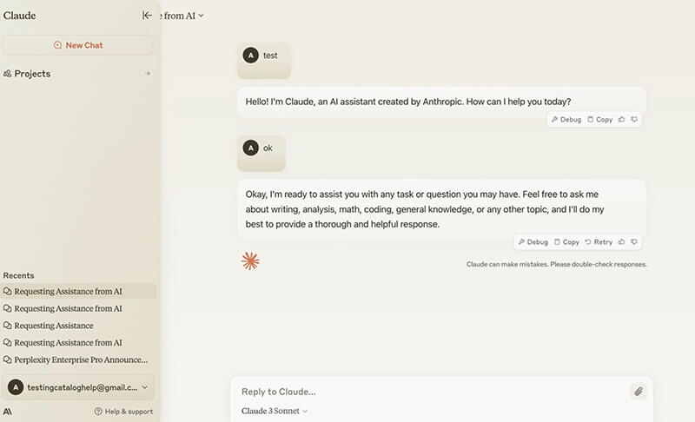Screen dimensions: 695x422
Task: Open the Perplexity Enterprise Pro Announcement chat
Action: pos(80,359)
